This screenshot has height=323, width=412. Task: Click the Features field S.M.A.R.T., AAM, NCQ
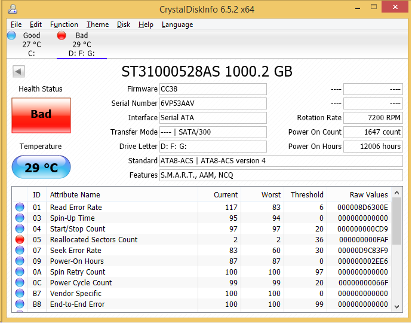click(281, 175)
